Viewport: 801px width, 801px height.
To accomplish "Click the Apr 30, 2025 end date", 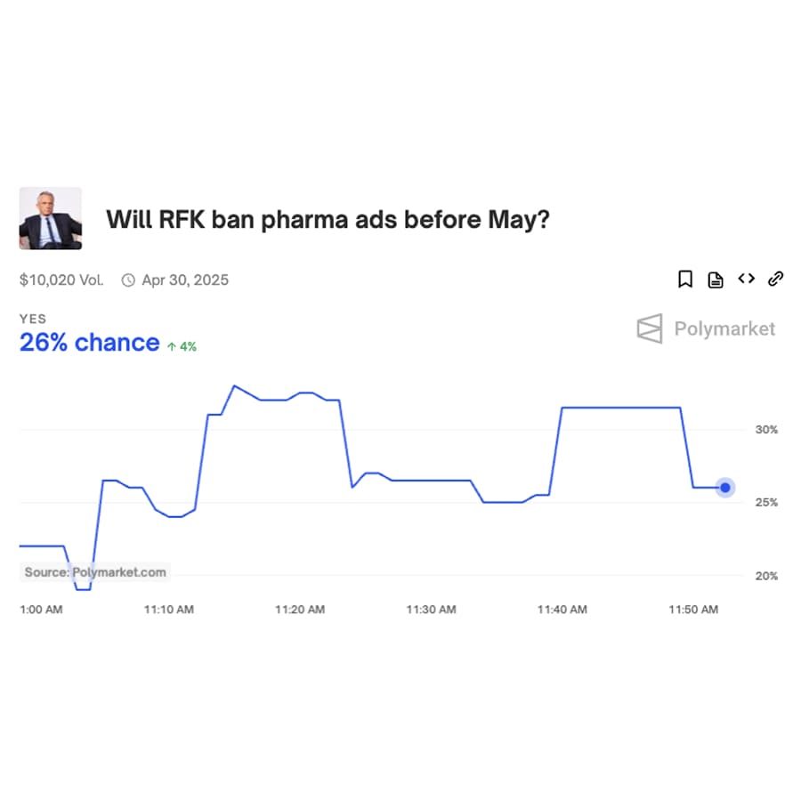I will [x=185, y=280].
